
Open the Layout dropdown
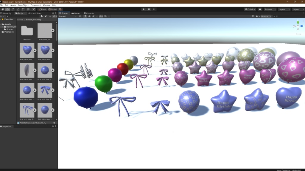[x=298, y=9]
